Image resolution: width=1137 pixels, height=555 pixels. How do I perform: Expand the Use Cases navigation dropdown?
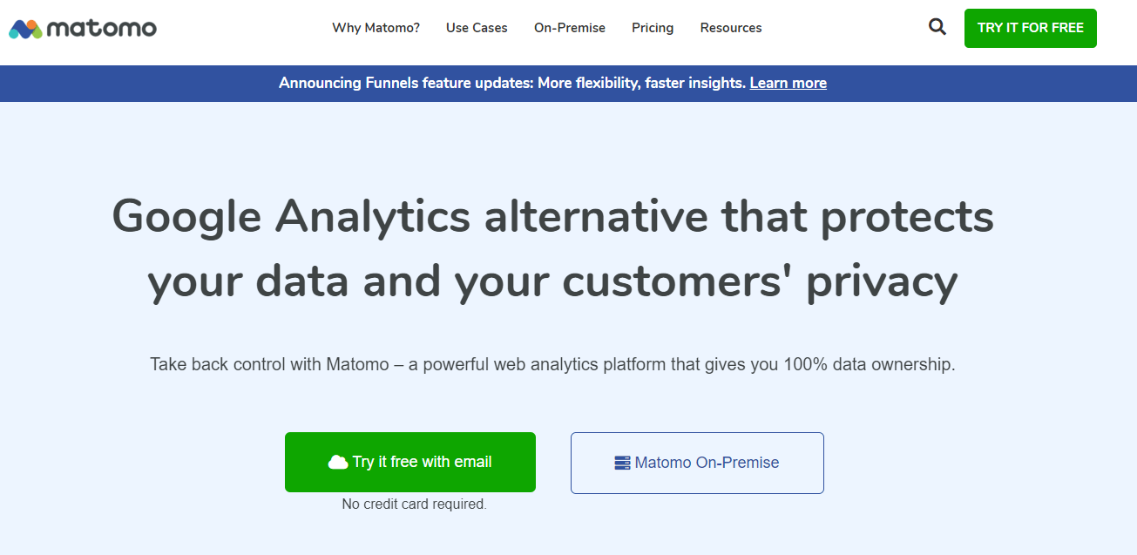pos(476,27)
